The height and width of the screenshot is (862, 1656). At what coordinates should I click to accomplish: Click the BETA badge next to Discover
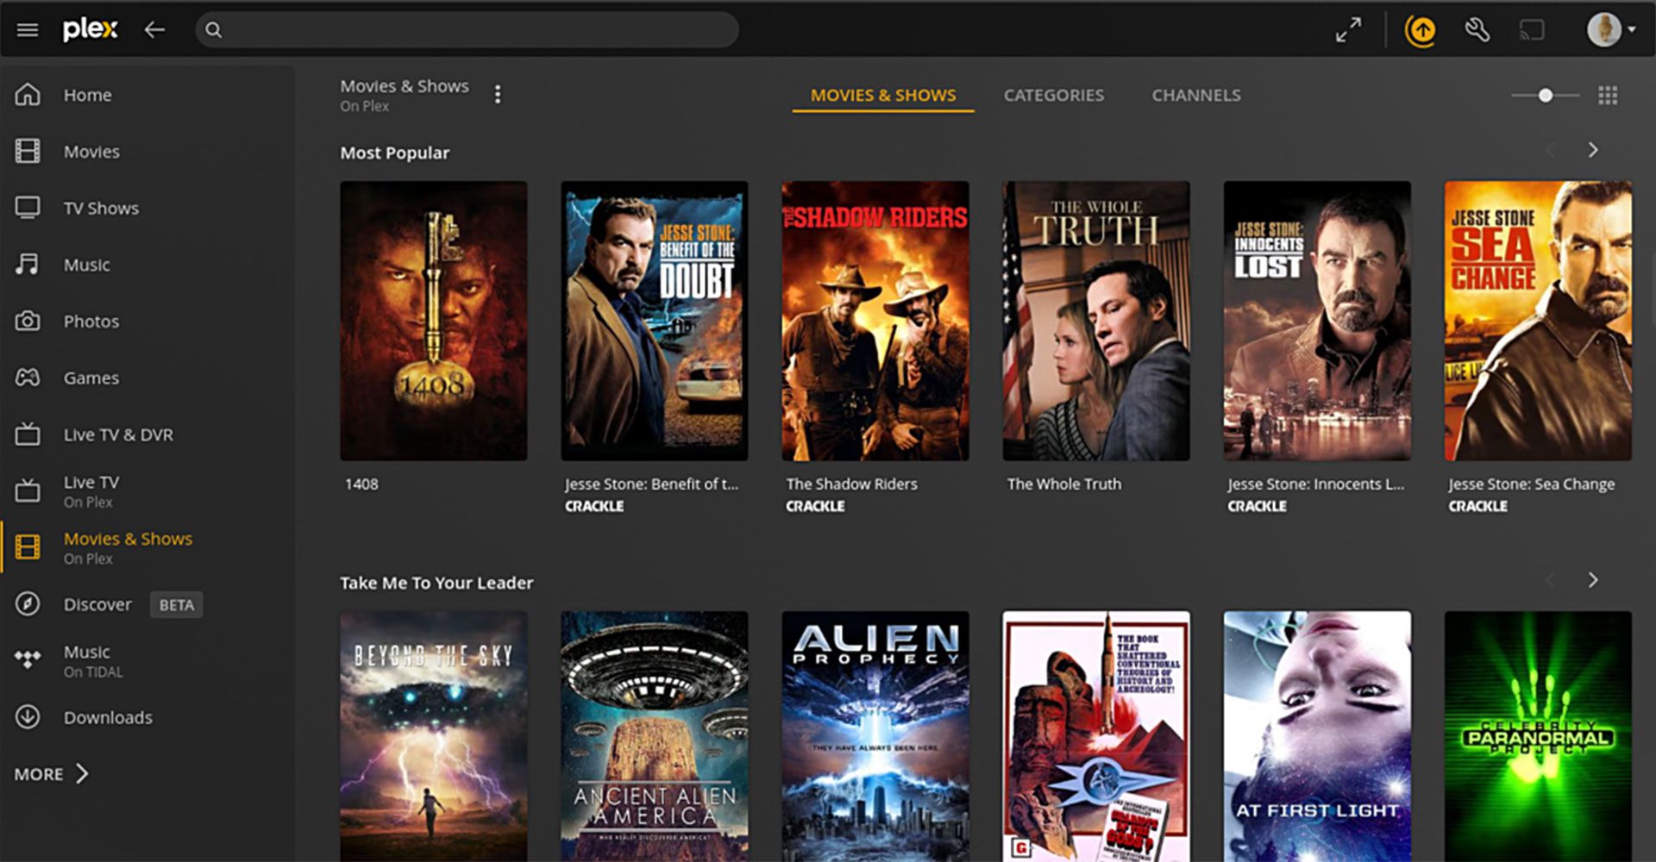click(x=176, y=605)
